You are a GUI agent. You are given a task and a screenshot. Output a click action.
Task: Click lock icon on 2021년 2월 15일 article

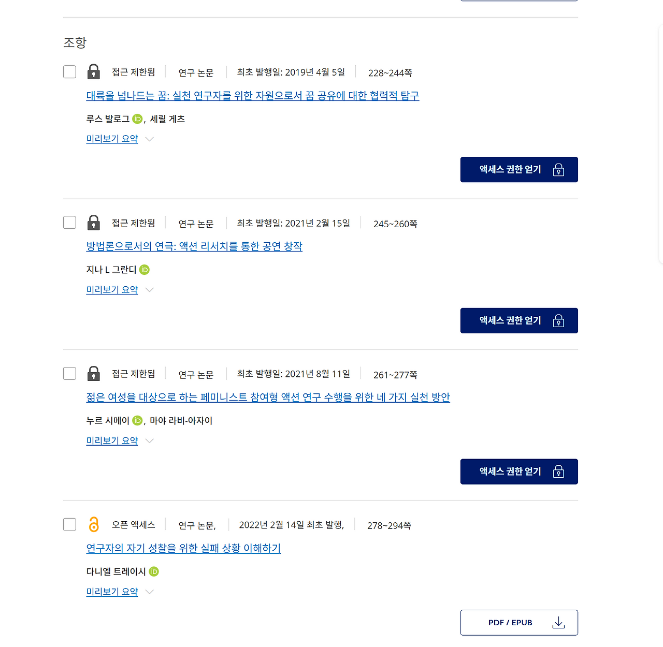(94, 223)
